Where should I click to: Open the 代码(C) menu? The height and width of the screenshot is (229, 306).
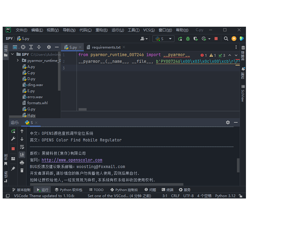tap(85, 30)
